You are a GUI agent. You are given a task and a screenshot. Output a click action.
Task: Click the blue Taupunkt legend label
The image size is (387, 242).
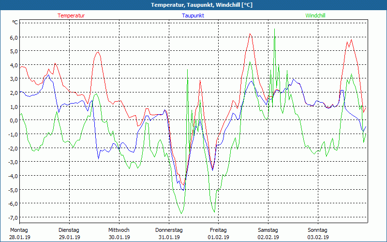[193, 15]
